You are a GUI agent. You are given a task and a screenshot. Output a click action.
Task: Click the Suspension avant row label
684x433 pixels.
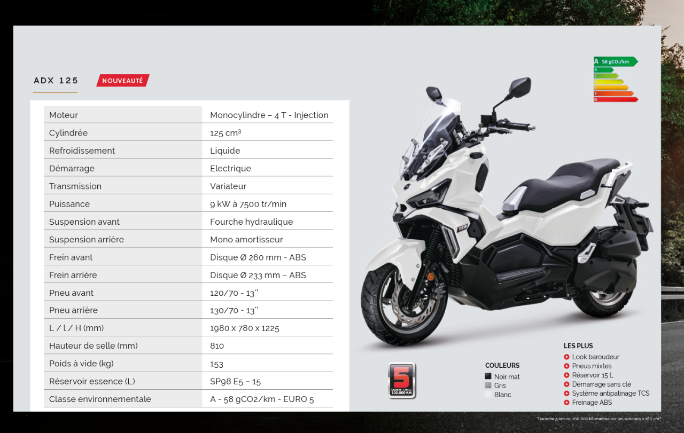click(84, 222)
